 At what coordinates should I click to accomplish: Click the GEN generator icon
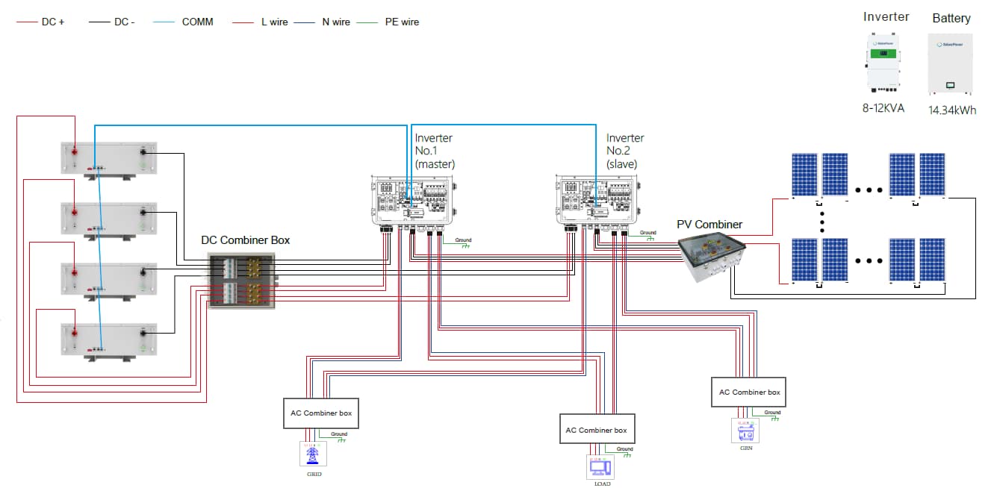click(746, 430)
